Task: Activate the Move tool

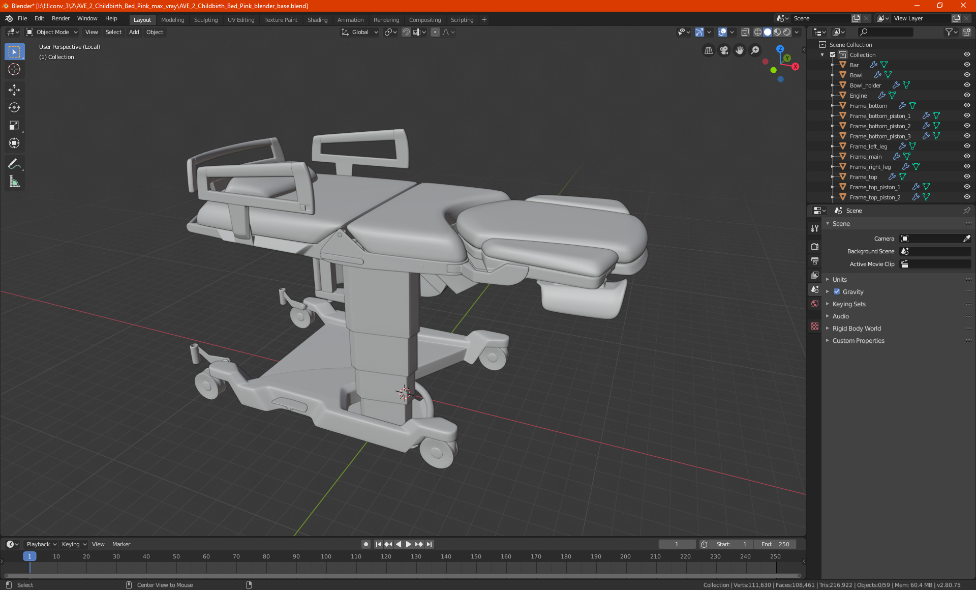Action: (14, 90)
